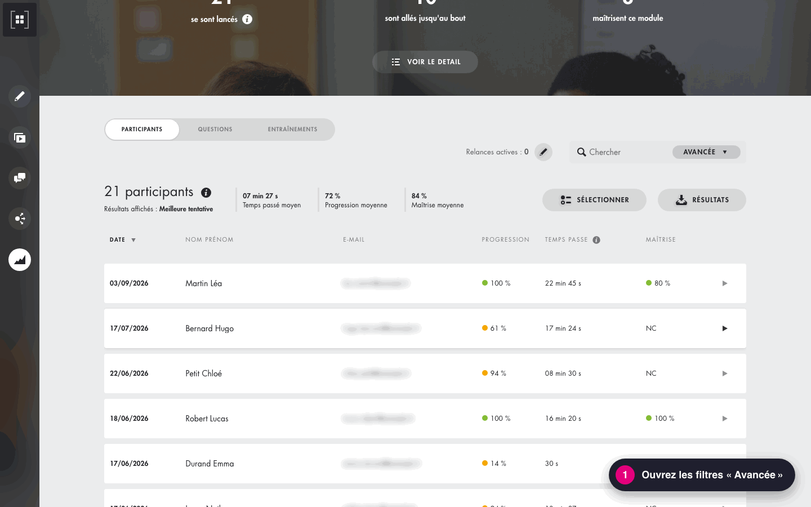The image size is (811, 507).
Task: Show info icon beside se sont lancés
Action: click(x=247, y=19)
